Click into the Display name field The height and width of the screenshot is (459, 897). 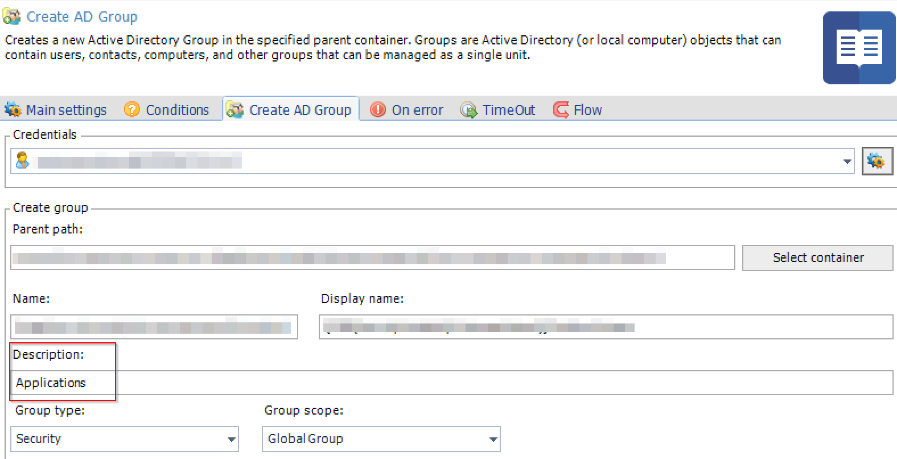click(606, 327)
